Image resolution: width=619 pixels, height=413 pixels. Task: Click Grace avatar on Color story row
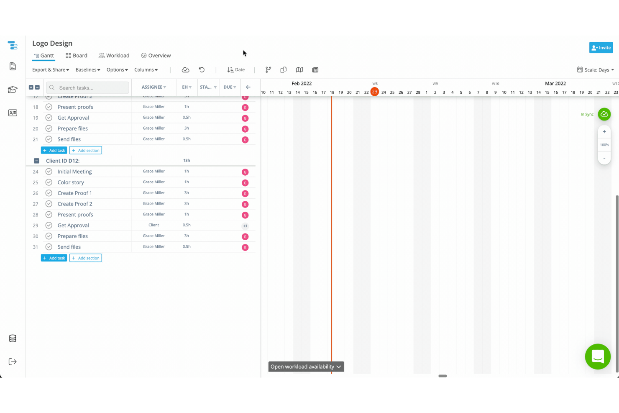point(245,183)
